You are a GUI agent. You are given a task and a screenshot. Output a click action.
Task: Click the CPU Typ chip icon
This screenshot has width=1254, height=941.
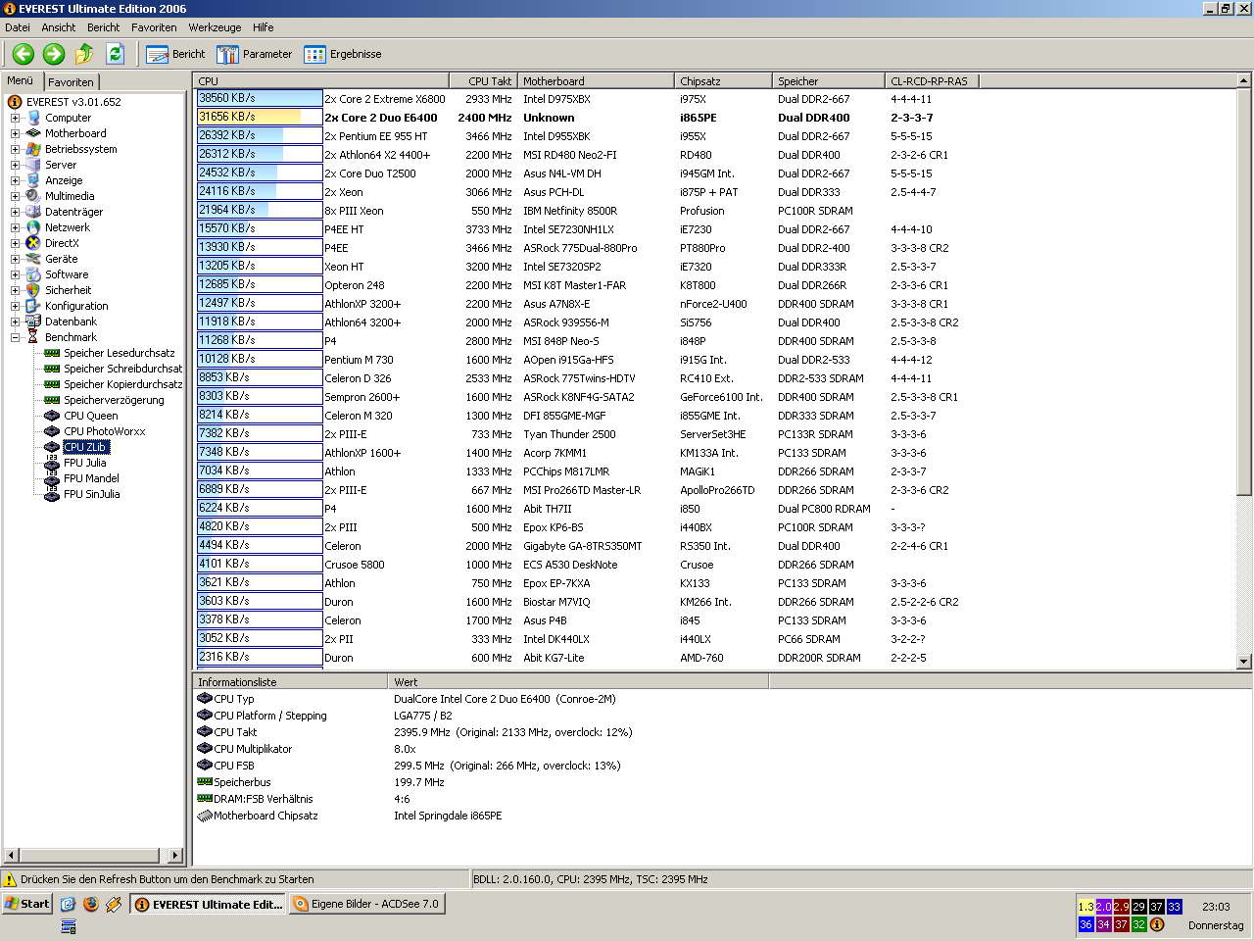(x=205, y=699)
